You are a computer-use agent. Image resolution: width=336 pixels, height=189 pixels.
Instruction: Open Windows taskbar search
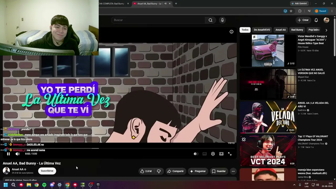click(x=13, y=185)
